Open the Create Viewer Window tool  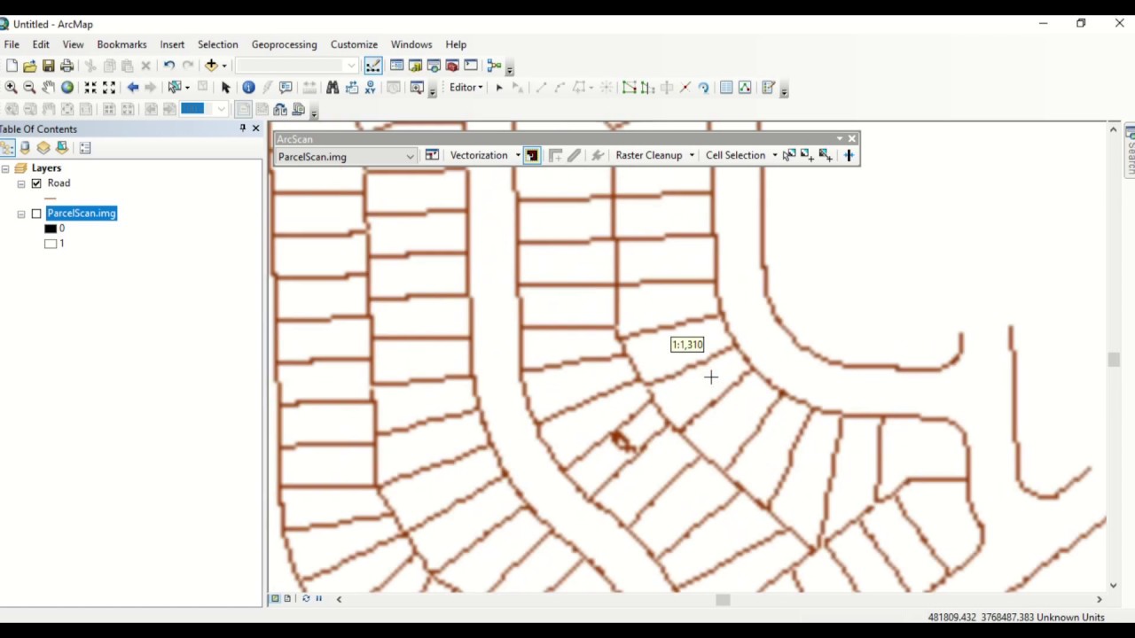tap(417, 87)
